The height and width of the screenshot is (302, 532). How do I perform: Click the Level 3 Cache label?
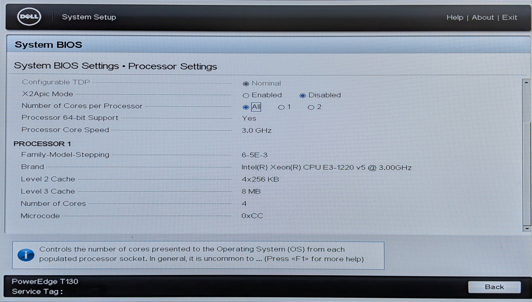pos(48,191)
